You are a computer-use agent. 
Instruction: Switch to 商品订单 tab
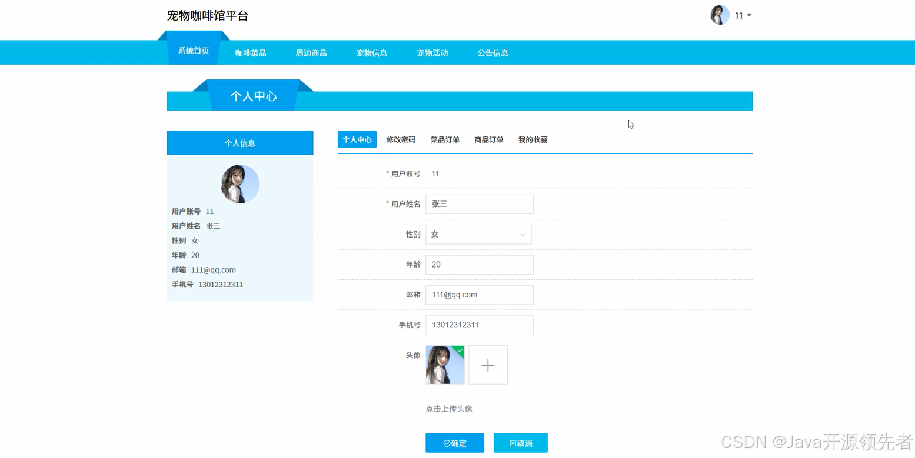[489, 139]
